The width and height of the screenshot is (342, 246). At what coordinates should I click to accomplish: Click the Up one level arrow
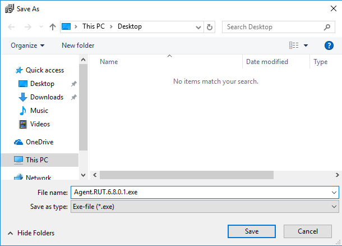click(53, 26)
